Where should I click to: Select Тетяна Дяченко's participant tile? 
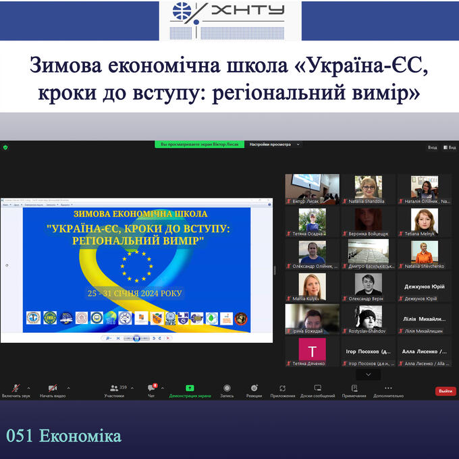click(312, 351)
